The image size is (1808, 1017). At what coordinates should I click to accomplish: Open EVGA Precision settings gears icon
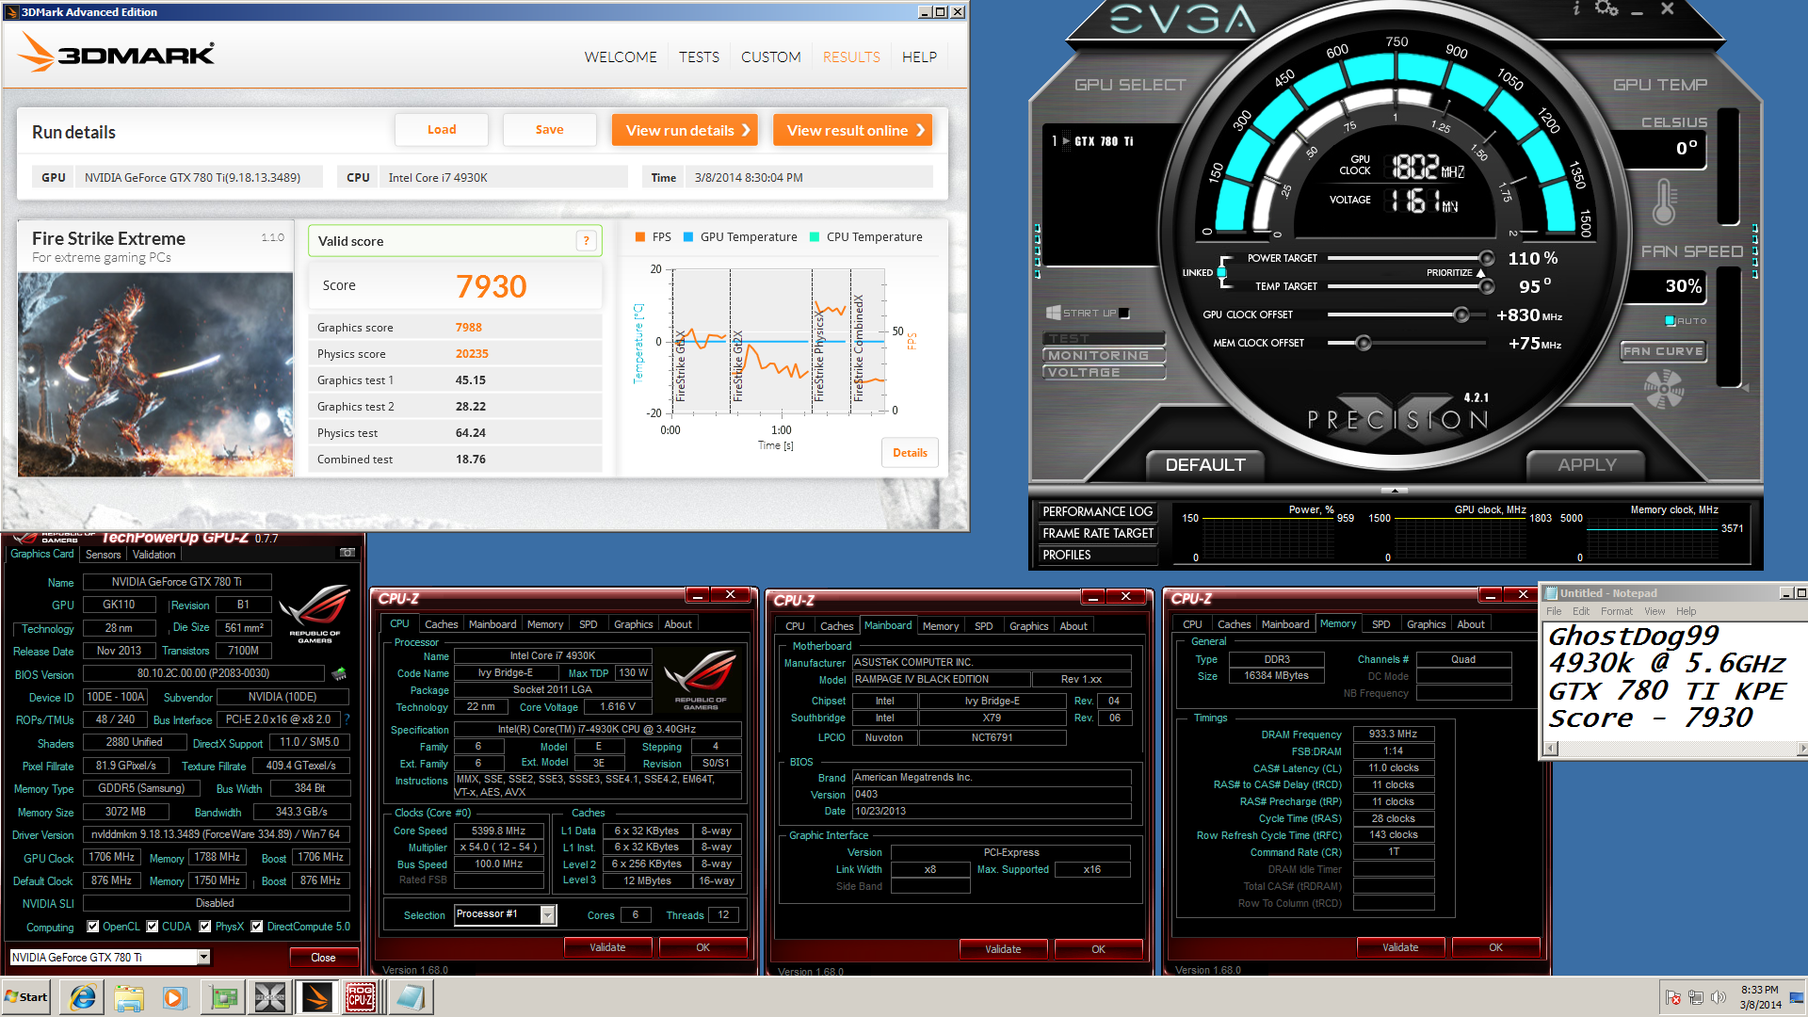[1606, 8]
